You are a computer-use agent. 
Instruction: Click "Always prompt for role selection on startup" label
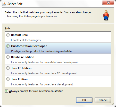tap(36, 91)
